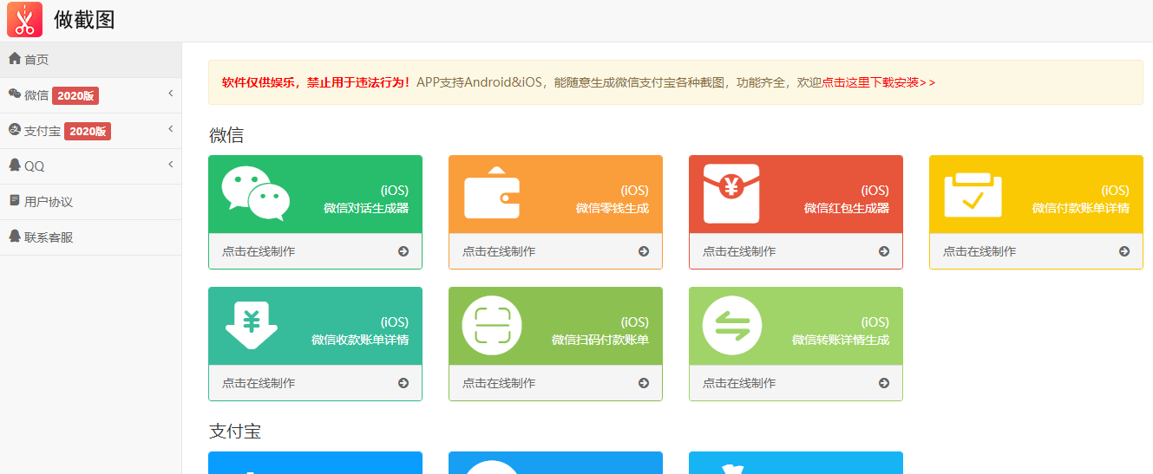This screenshot has width=1153, height=474.
Task: Click the Alipay icon in the sidebar
Action: pyautogui.click(x=15, y=130)
